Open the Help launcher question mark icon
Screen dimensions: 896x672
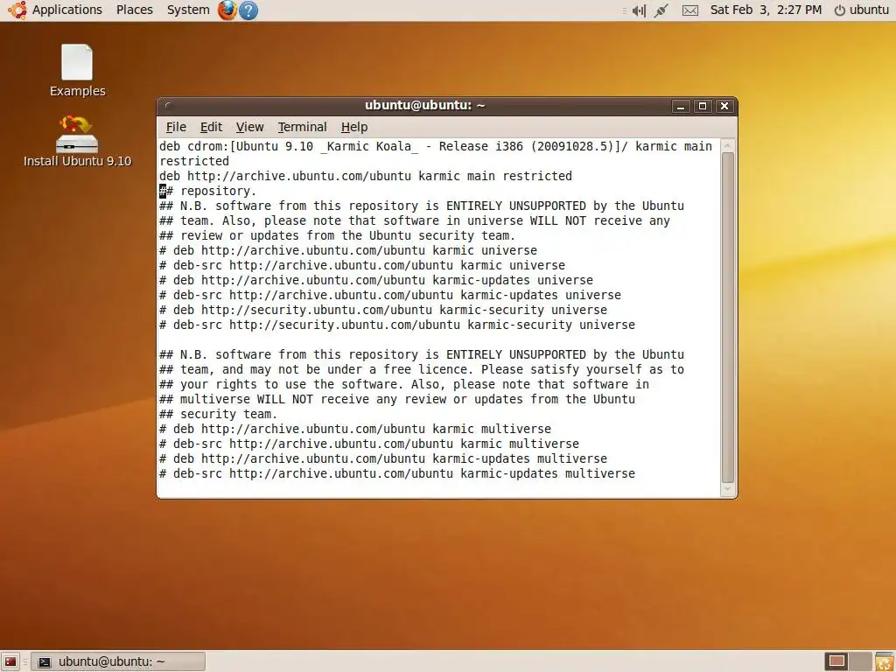pos(248,10)
